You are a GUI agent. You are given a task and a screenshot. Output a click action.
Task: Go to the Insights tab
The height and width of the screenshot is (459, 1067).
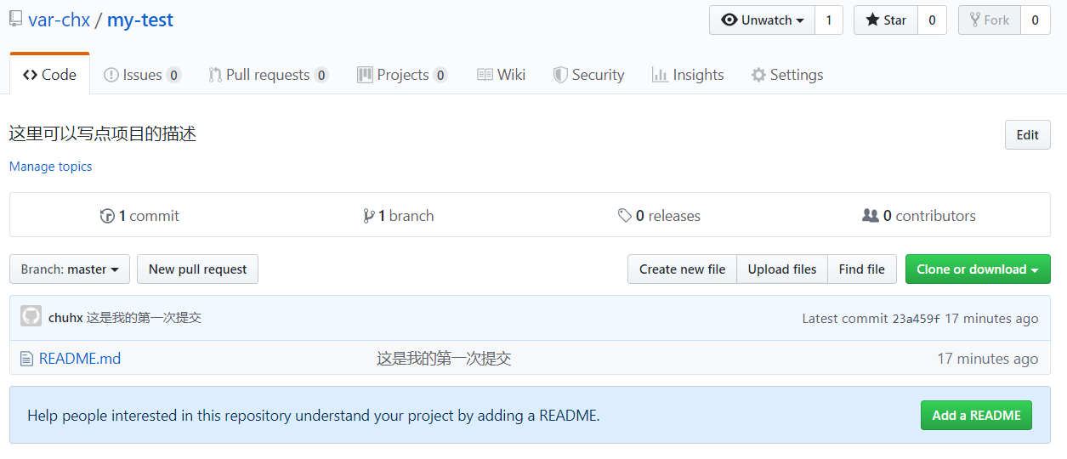point(688,75)
